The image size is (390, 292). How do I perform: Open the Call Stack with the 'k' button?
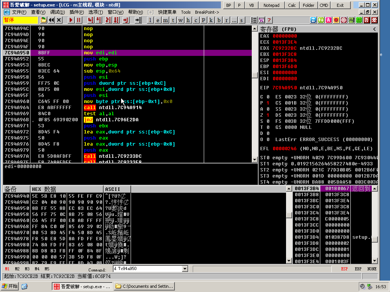click(x=211, y=21)
